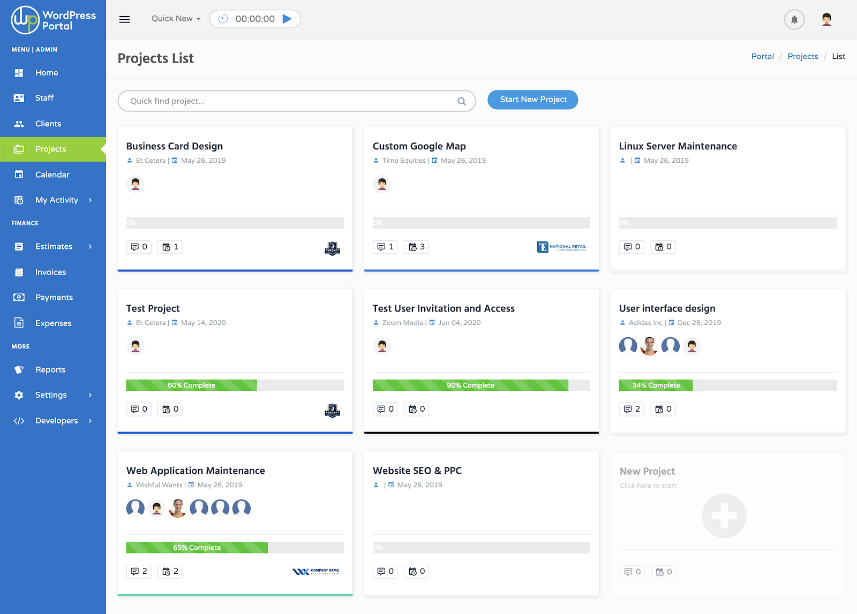Expand the Settings submenu arrow
The height and width of the screenshot is (614, 857).
tap(90, 395)
